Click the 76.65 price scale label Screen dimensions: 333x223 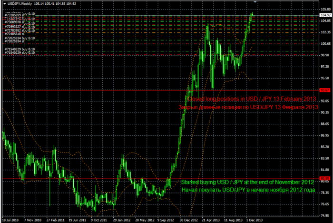click(x=325, y=204)
